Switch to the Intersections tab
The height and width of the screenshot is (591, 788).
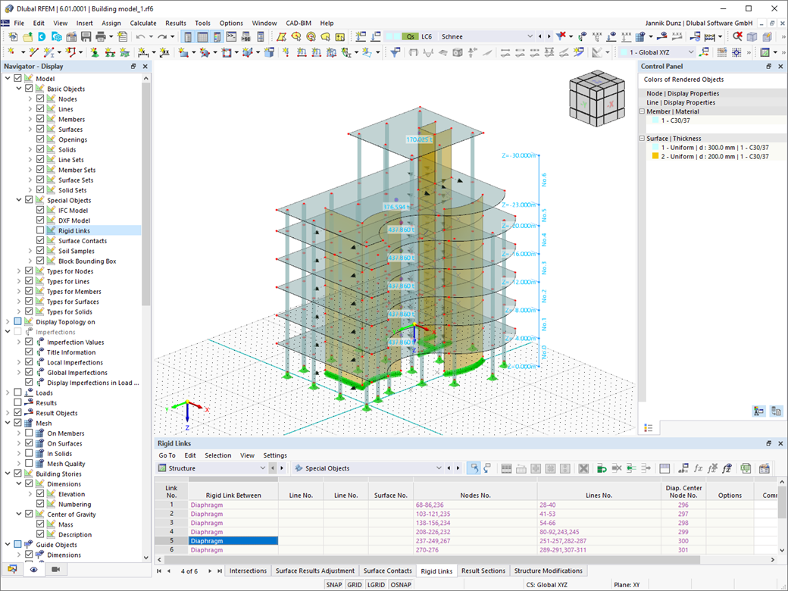[248, 571]
